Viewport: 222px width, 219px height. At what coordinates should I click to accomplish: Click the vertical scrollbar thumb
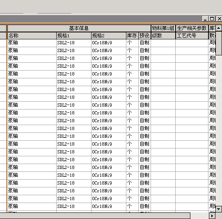(x=219, y=43)
